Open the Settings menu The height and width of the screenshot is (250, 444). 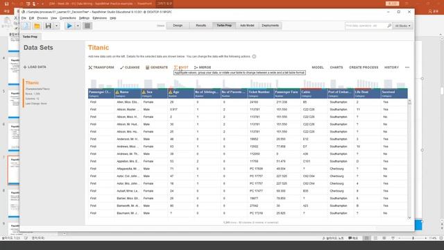pos(84,18)
